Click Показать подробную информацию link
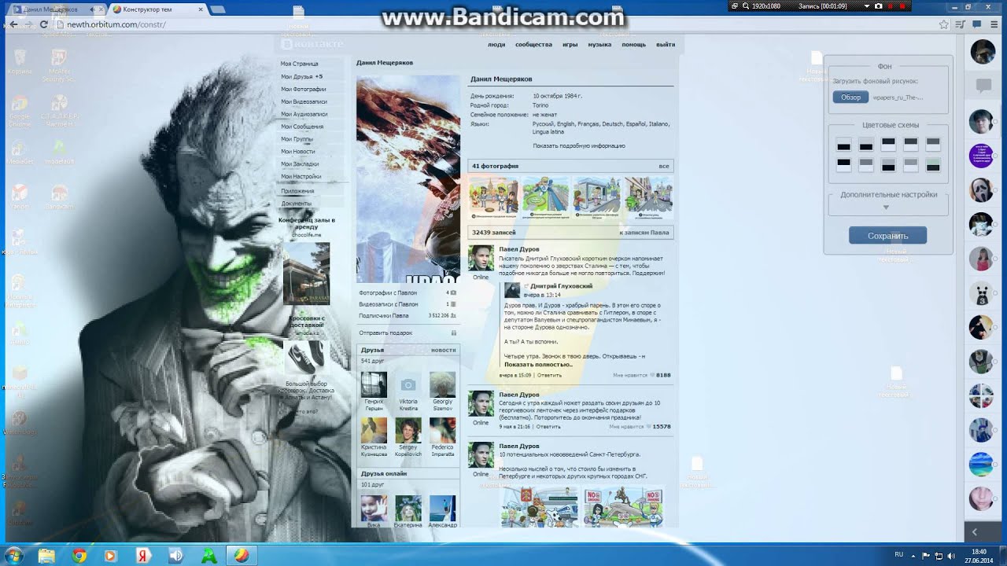Image resolution: width=1007 pixels, height=566 pixels. 579,145
